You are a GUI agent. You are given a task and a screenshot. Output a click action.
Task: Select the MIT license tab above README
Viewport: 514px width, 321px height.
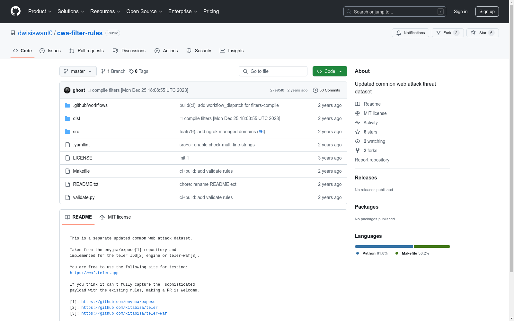tap(115, 217)
